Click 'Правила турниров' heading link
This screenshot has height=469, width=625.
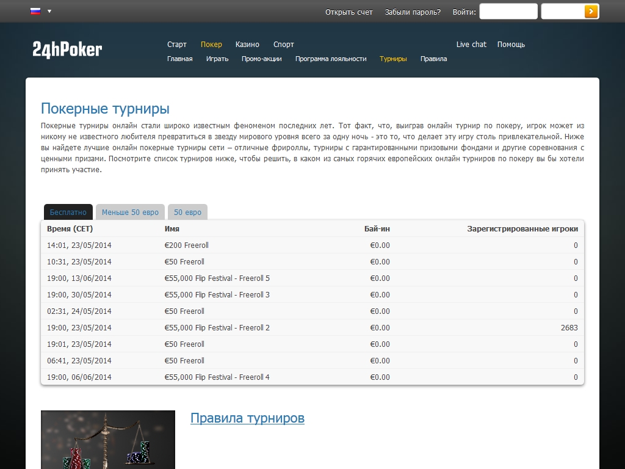pos(247,418)
